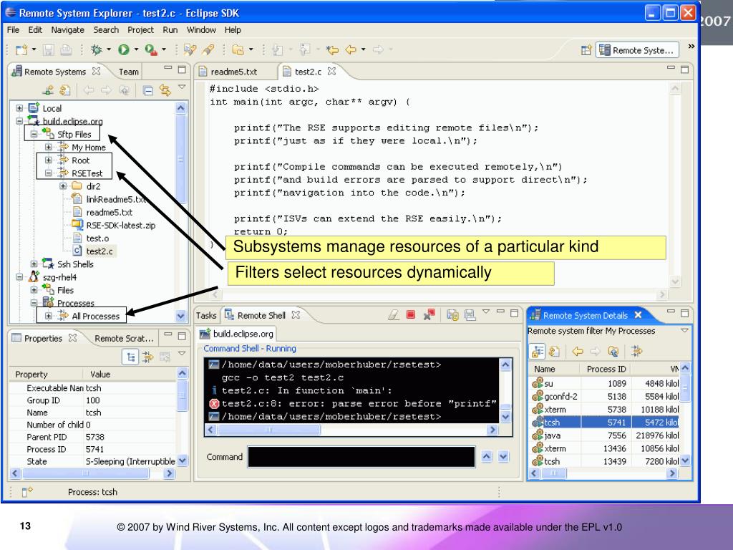Open Remote Systems view menu triangle
The height and width of the screenshot is (550, 733).
click(x=183, y=87)
